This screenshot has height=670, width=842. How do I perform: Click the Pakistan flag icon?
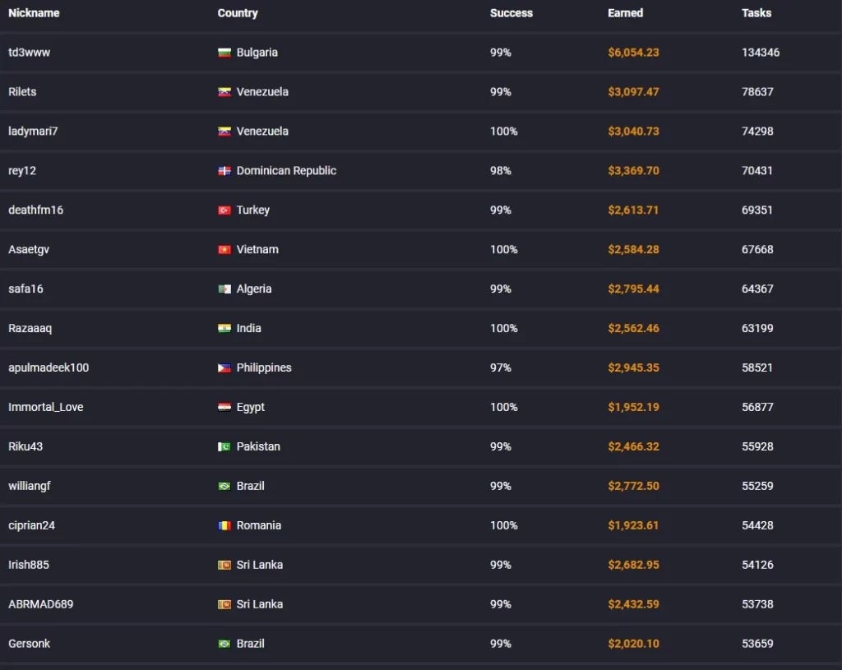(x=224, y=446)
